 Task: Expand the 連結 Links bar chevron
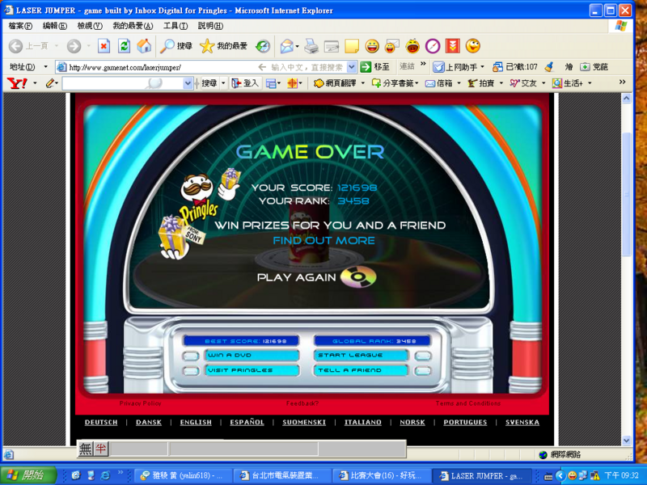pos(423,64)
